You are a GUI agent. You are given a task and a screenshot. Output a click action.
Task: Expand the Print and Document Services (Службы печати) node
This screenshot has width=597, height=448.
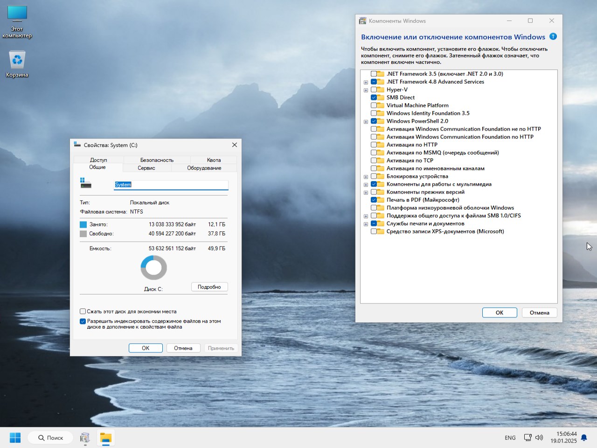click(x=366, y=224)
